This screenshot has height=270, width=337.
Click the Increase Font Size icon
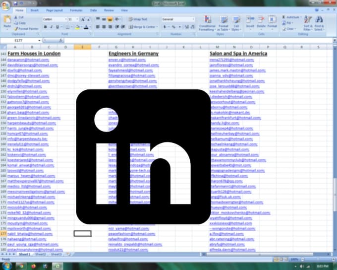point(83,19)
